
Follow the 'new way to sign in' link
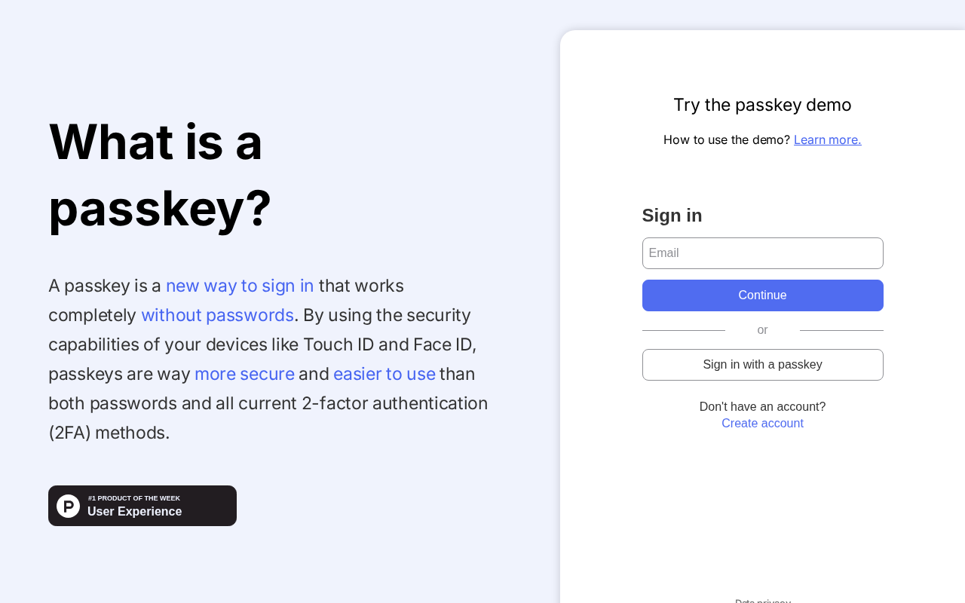pyautogui.click(x=240, y=286)
